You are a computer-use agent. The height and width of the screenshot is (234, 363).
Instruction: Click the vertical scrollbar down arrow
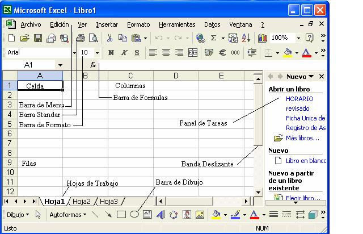pos(258,192)
